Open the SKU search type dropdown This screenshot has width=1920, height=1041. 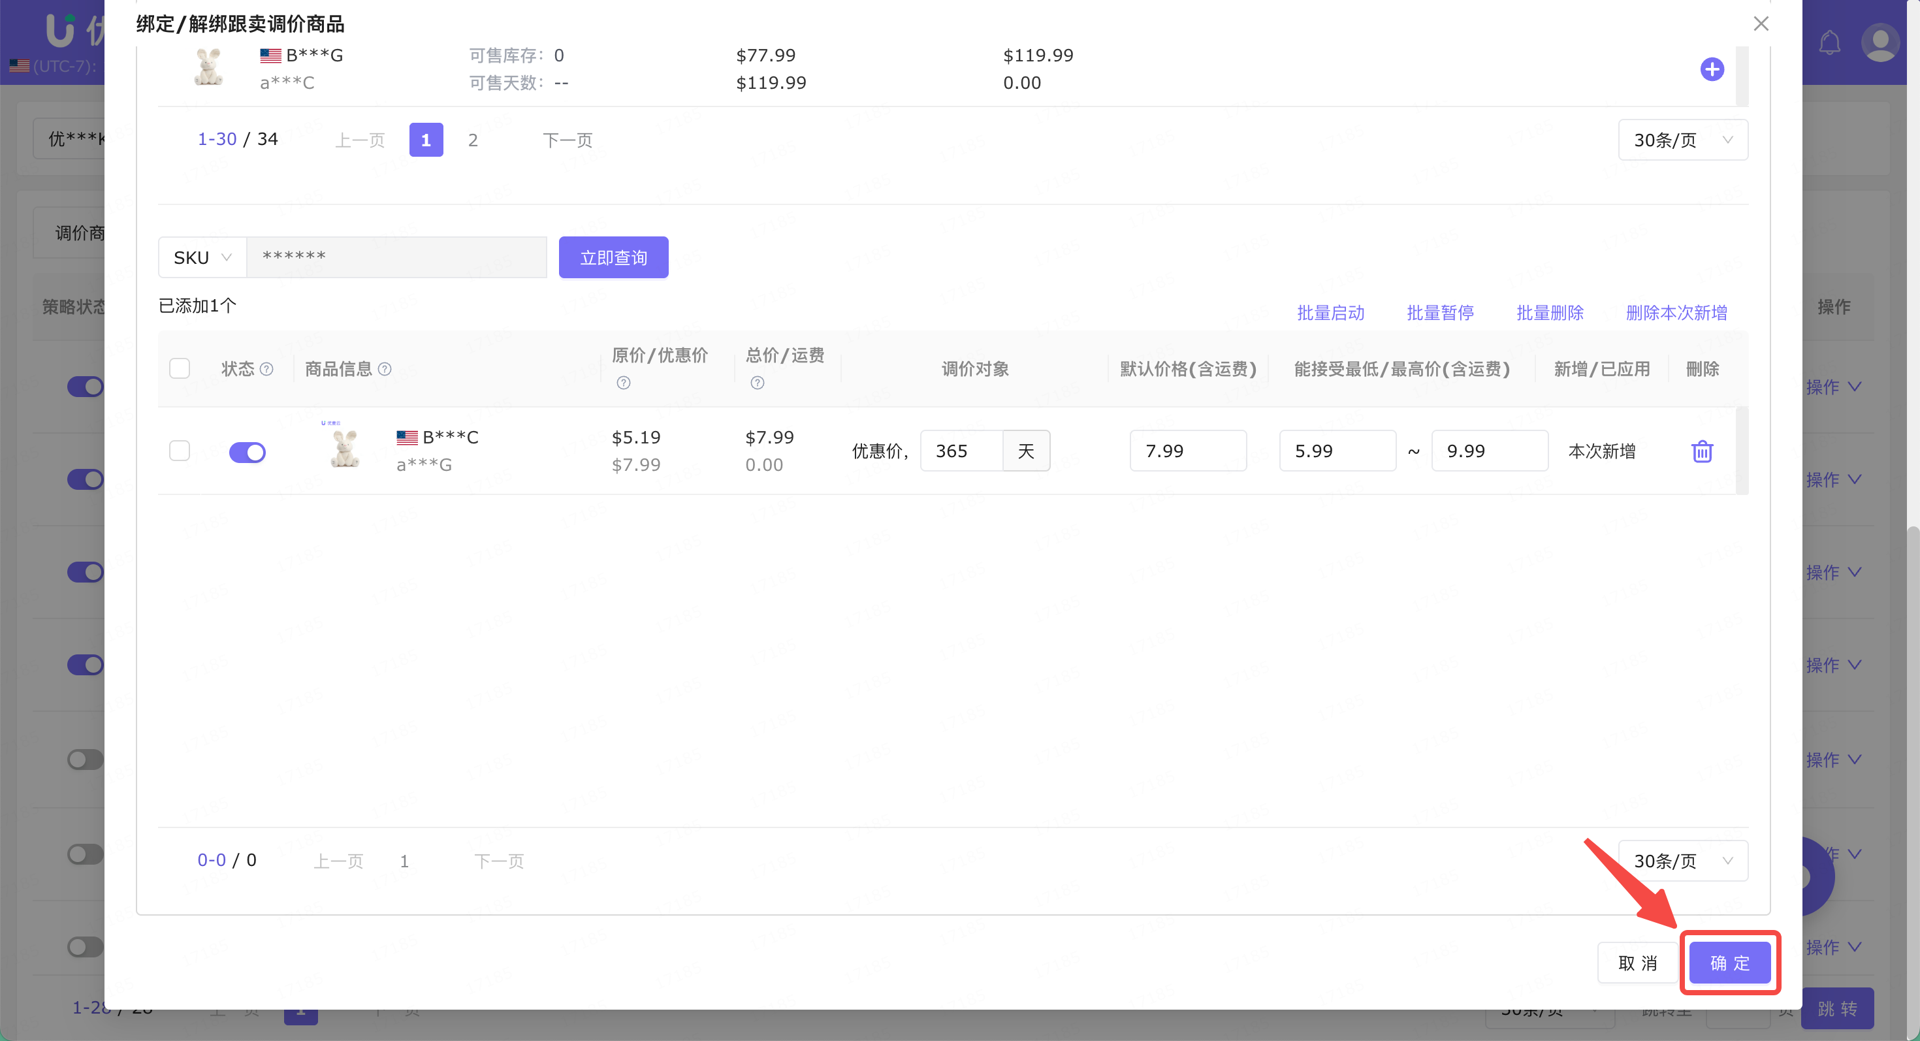pos(202,257)
